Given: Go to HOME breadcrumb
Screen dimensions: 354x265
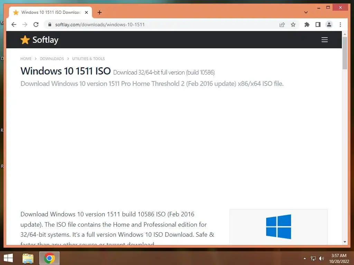Looking at the screenshot, I should [26, 59].
